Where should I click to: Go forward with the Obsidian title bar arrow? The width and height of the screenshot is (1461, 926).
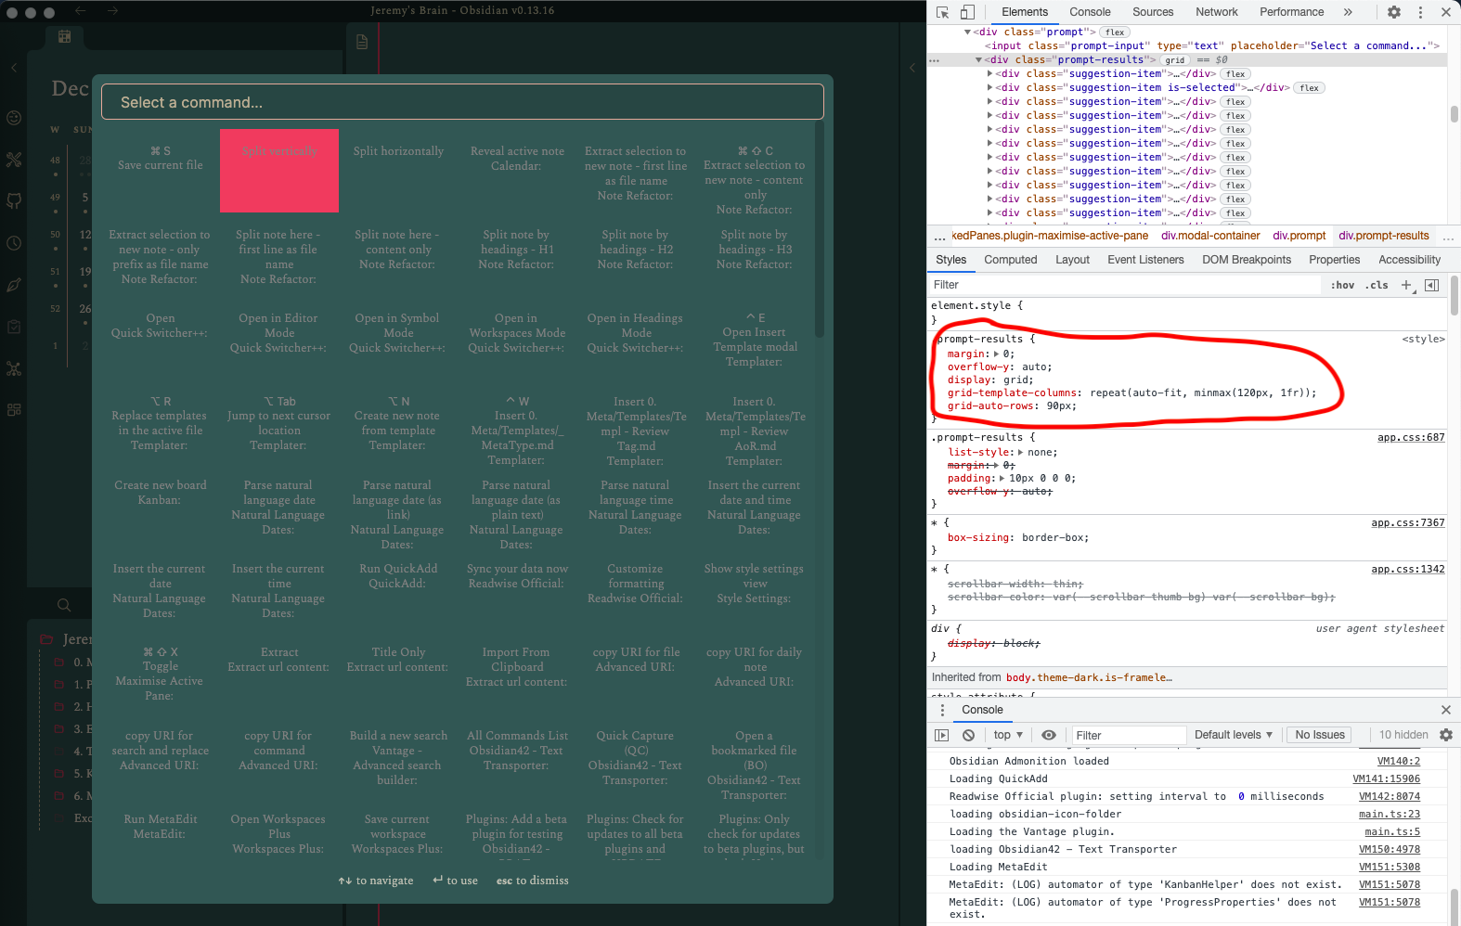point(112,11)
